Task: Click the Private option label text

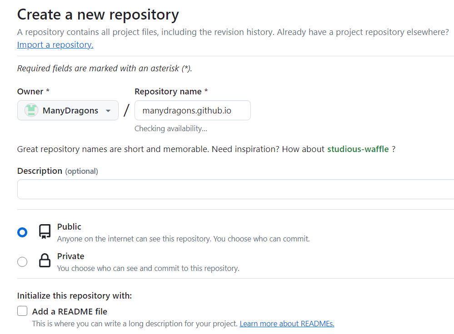Action: pos(70,256)
